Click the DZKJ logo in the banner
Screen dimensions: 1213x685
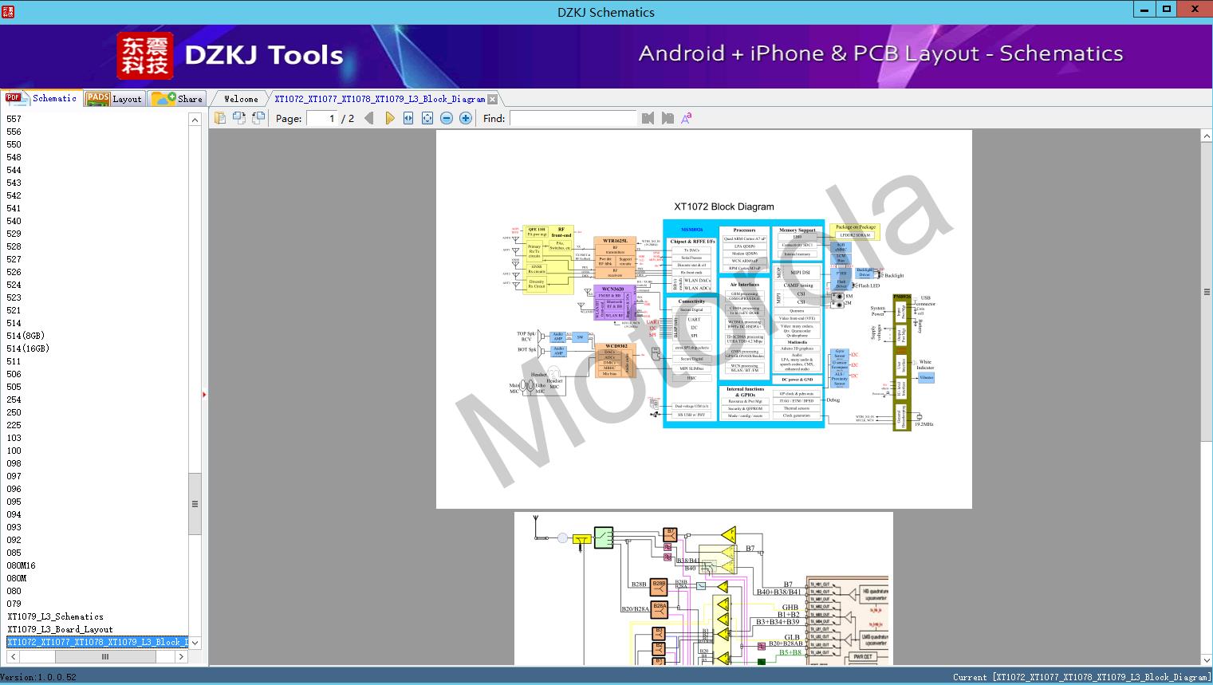[144, 55]
